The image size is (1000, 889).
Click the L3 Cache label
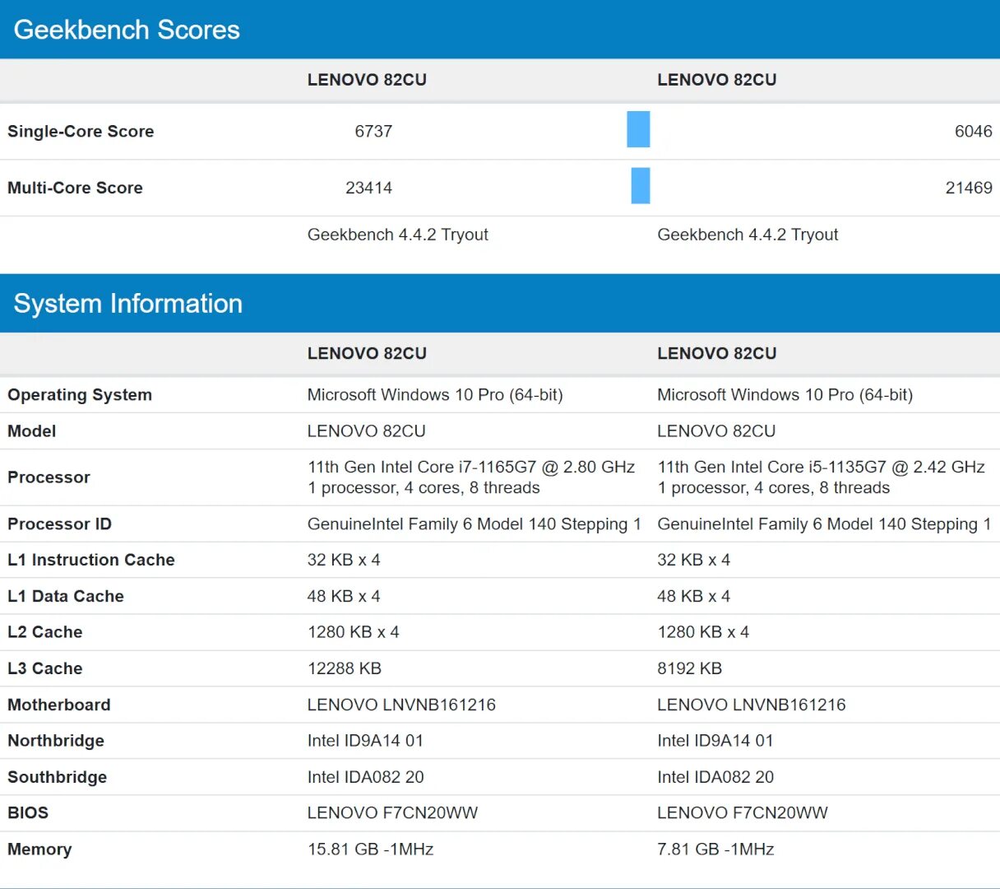(x=45, y=668)
